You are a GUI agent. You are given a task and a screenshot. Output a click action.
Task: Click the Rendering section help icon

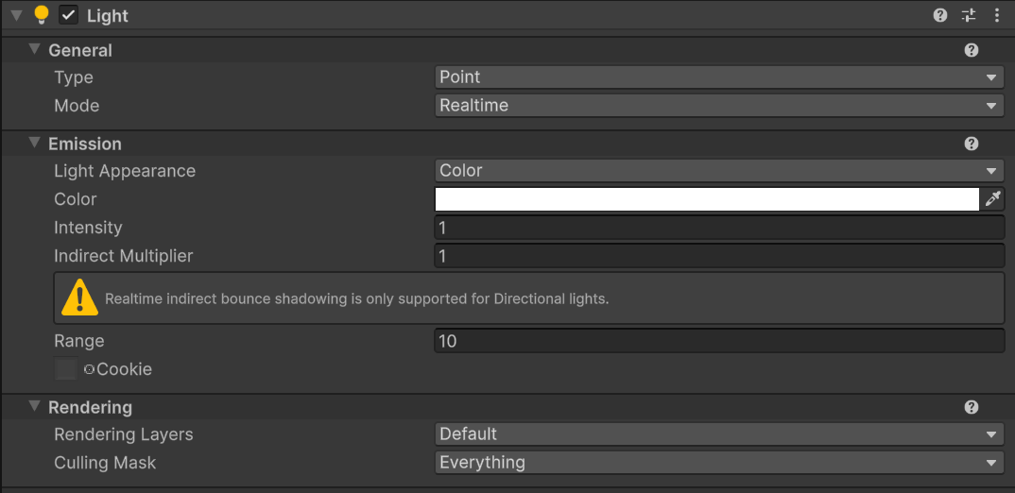(x=971, y=407)
